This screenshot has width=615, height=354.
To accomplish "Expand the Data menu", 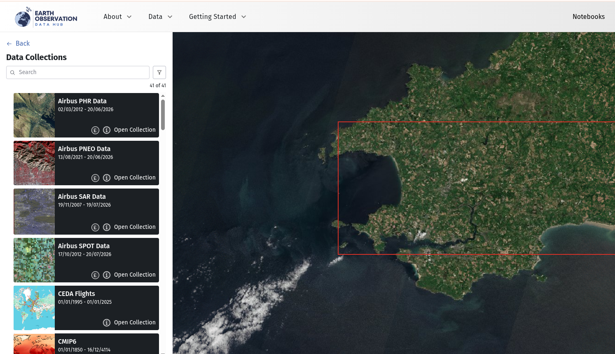I will (160, 17).
